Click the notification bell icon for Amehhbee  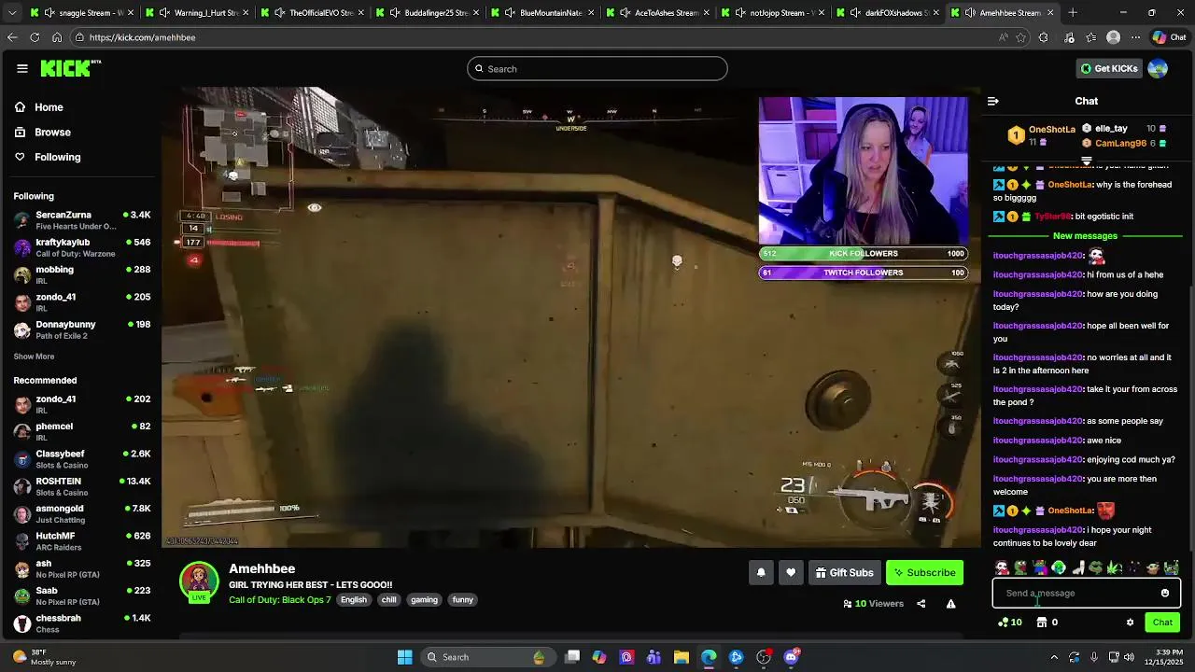(761, 572)
